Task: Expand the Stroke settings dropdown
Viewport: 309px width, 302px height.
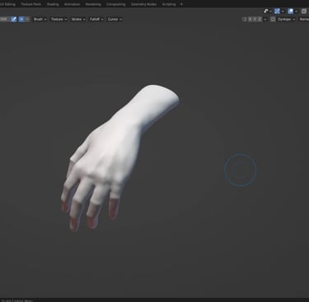Action: [78, 19]
